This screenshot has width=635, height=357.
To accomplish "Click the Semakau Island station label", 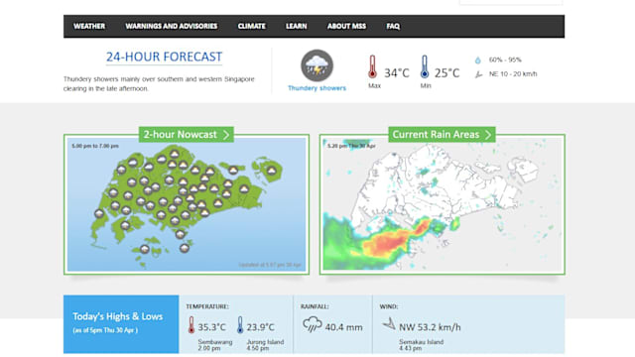I will 421,342.
